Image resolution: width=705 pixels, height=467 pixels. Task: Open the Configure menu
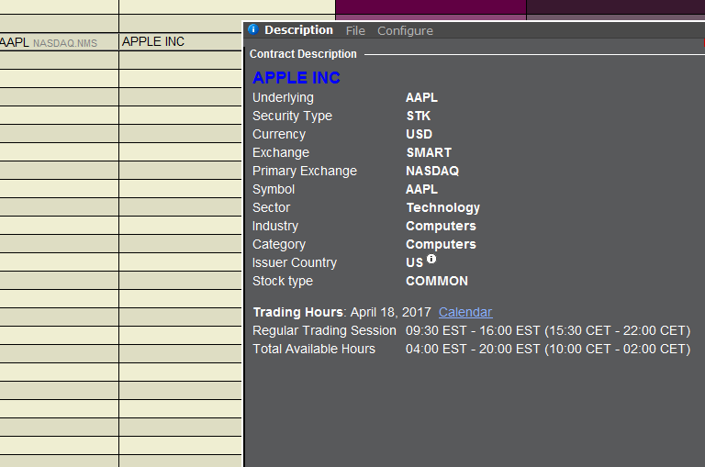click(x=405, y=30)
